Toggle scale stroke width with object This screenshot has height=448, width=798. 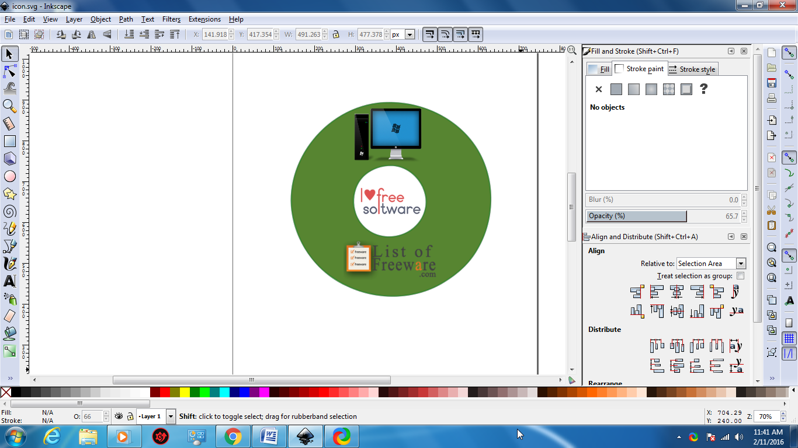point(429,34)
